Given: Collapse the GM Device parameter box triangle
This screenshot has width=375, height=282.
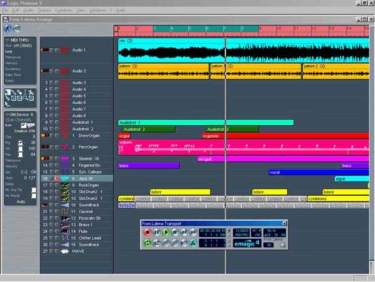Looking at the screenshot, I should [7, 115].
